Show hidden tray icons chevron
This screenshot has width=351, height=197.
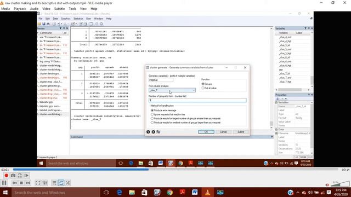[x=298, y=192]
